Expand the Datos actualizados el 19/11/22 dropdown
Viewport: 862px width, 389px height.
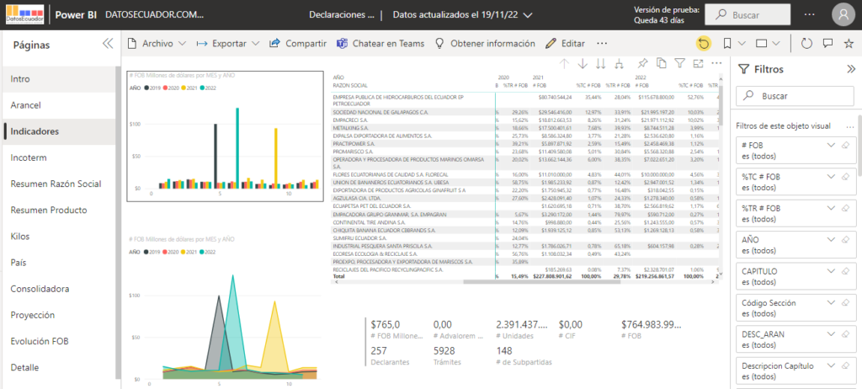(462, 15)
